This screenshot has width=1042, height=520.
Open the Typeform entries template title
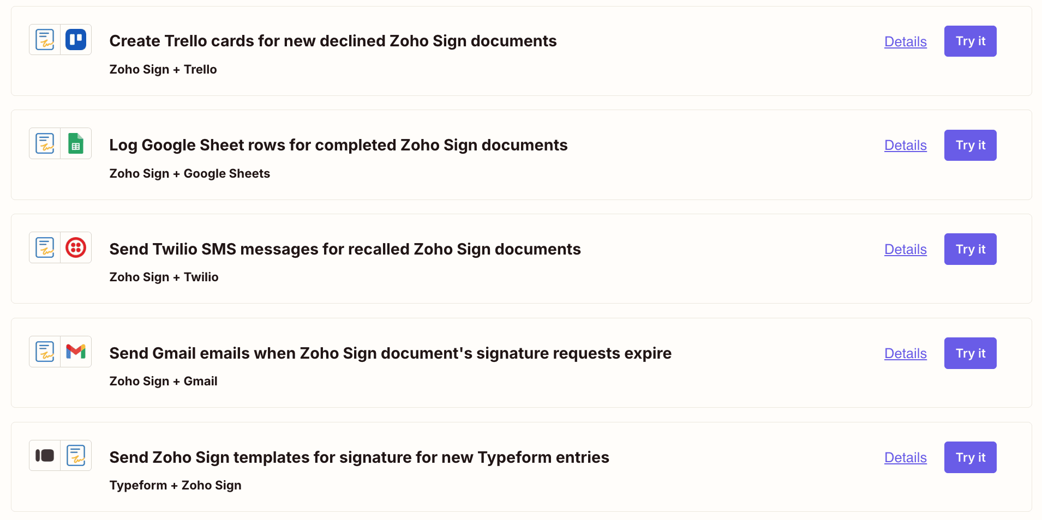pos(359,458)
